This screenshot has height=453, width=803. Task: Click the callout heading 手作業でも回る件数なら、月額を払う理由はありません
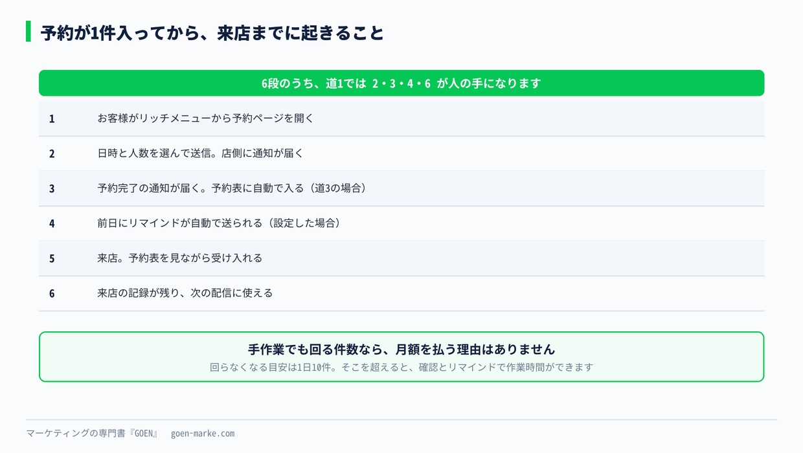(x=401, y=349)
